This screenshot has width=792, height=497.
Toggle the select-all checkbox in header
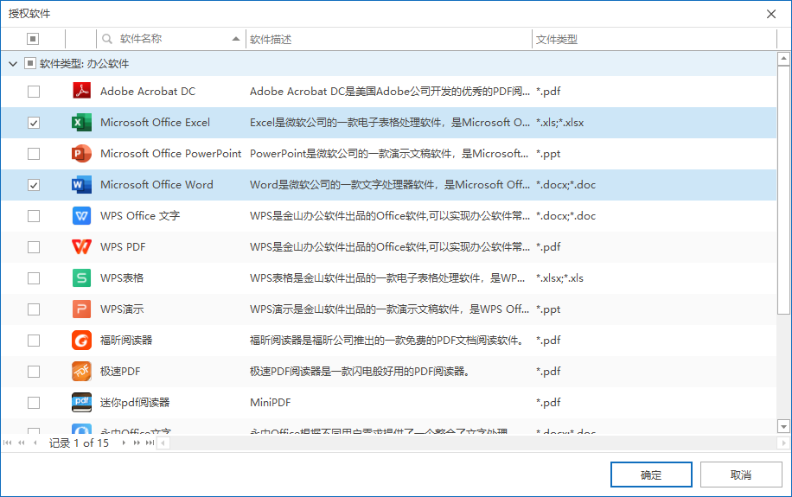[x=33, y=39]
